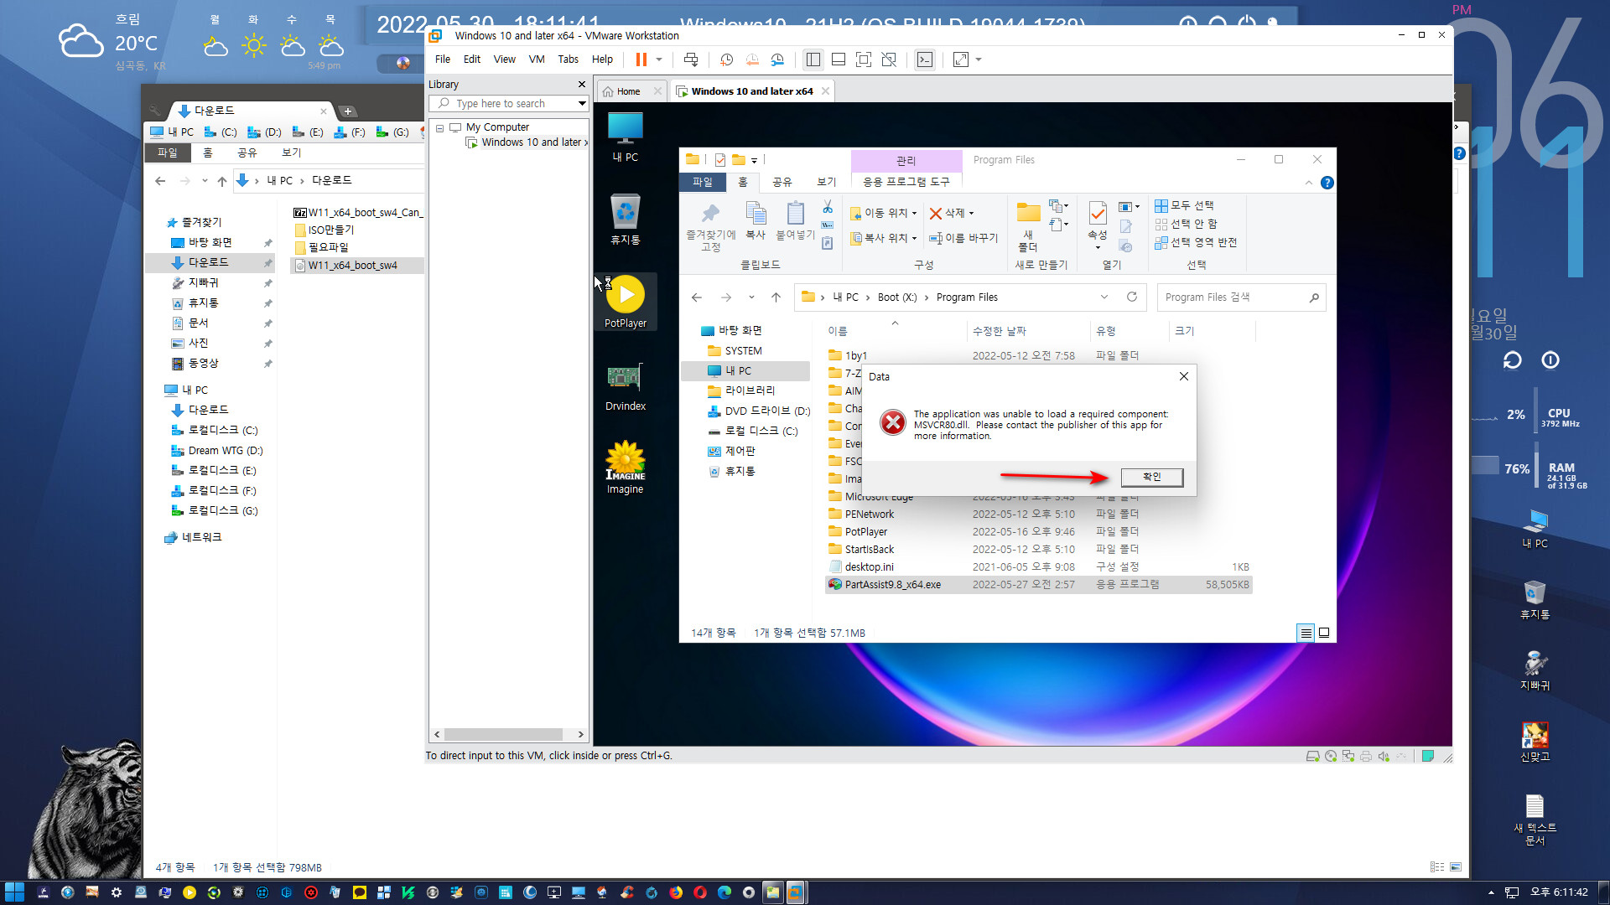The image size is (1610, 905).
Task: Switch to details view in Program Files status bar
Action: (x=1306, y=633)
